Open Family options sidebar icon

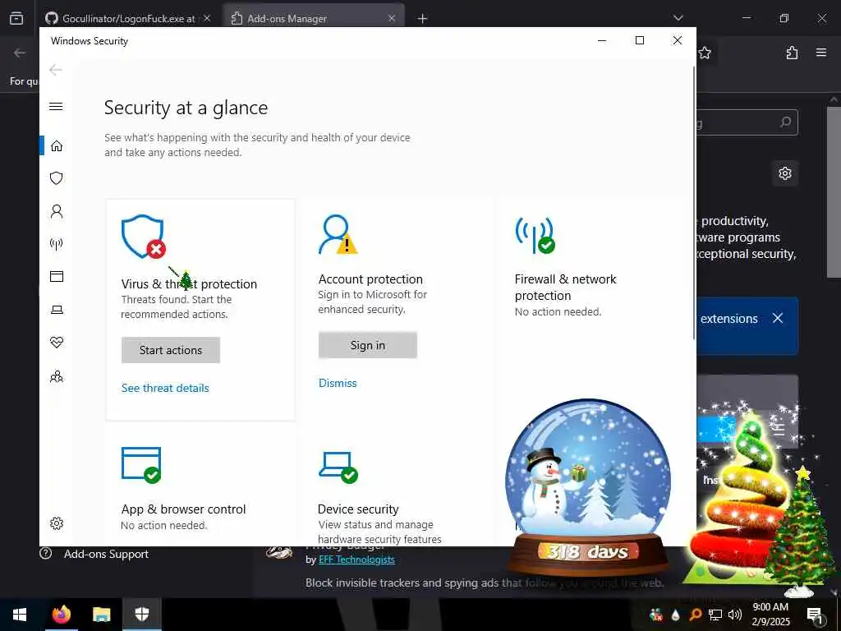coord(57,376)
